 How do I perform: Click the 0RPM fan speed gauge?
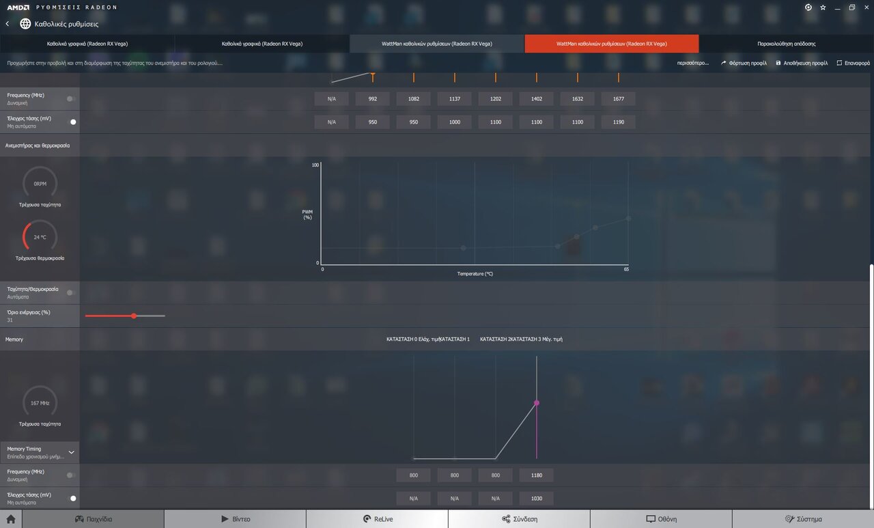[x=40, y=183]
